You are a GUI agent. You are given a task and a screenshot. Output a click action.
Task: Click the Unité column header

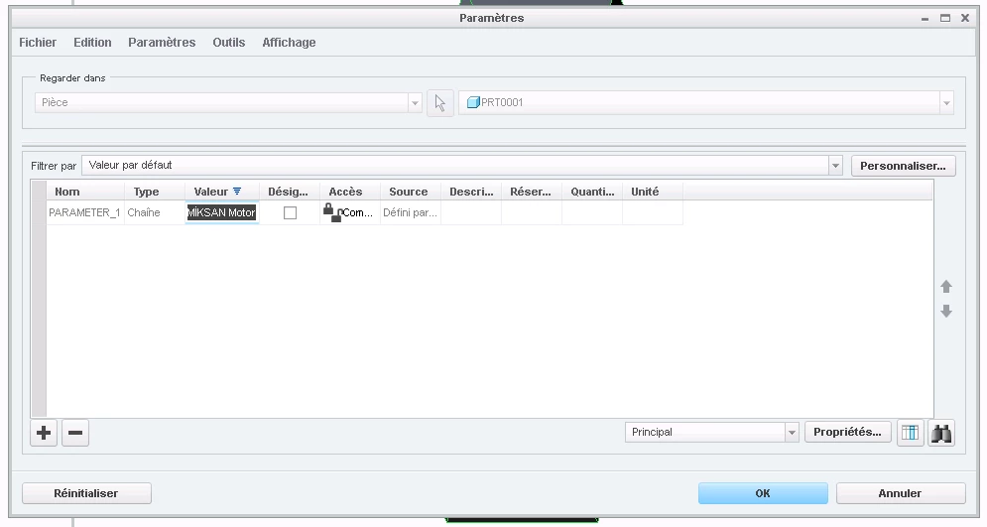coord(652,192)
